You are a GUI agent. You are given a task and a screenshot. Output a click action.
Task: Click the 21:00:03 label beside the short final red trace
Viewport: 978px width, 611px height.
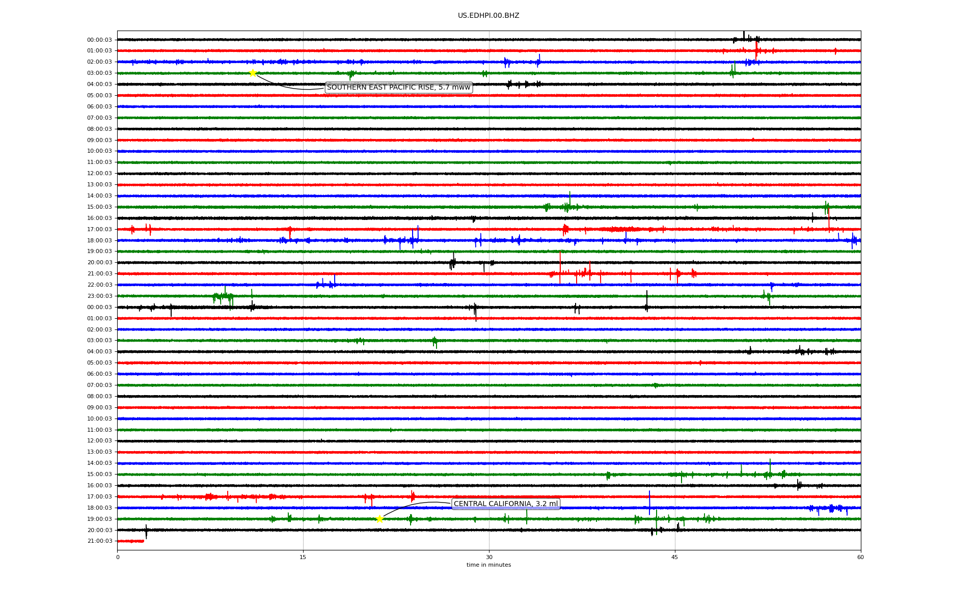99,541
